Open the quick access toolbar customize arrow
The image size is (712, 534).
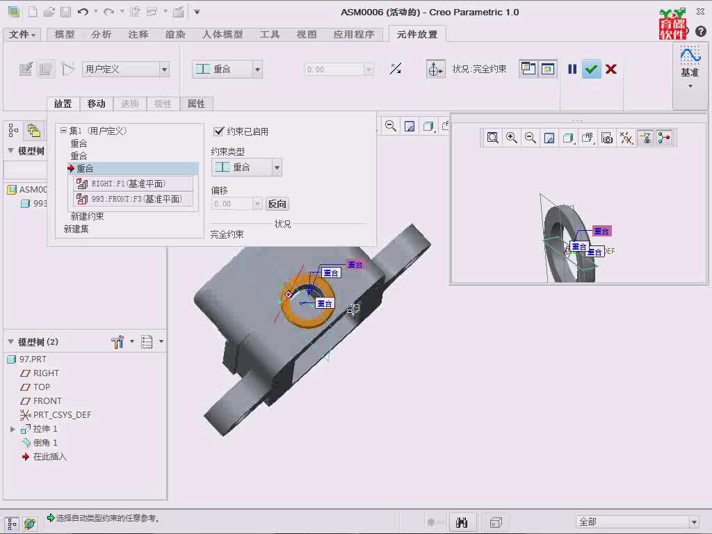tap(197, 13)
